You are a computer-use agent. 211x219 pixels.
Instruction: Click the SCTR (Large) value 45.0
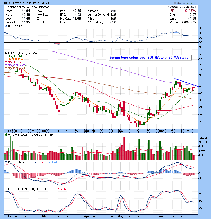pos(113,22)
